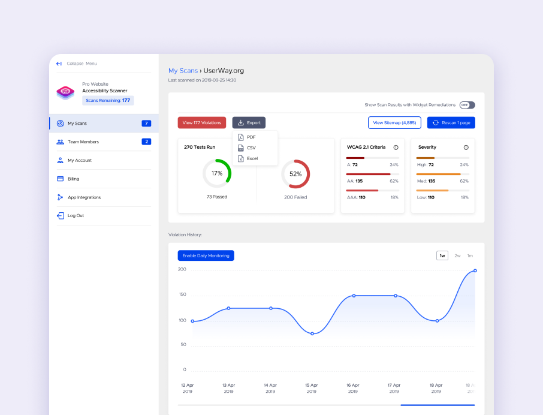Screen dimensions: 543x415
Task: Open App Integrations
Action: (84, 197)
